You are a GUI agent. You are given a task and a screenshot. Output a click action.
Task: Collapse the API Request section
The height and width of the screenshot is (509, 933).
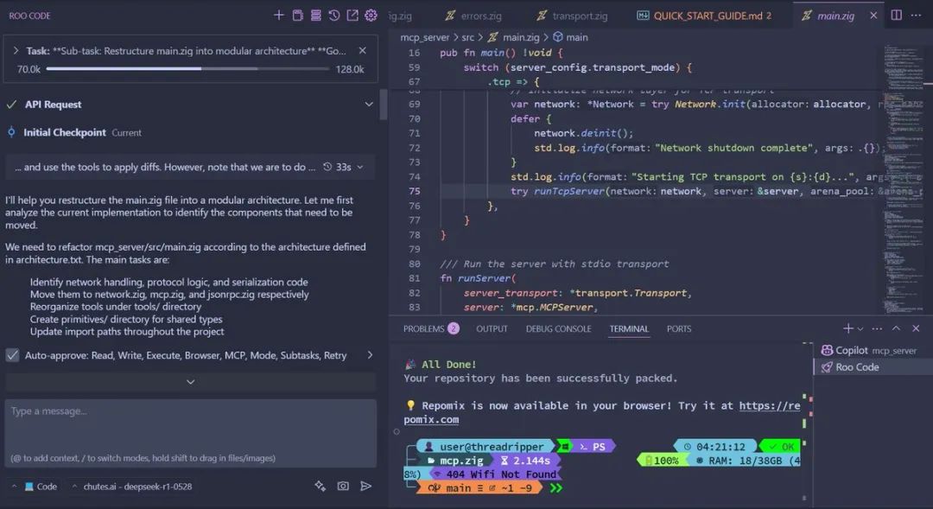click(369, 105)
